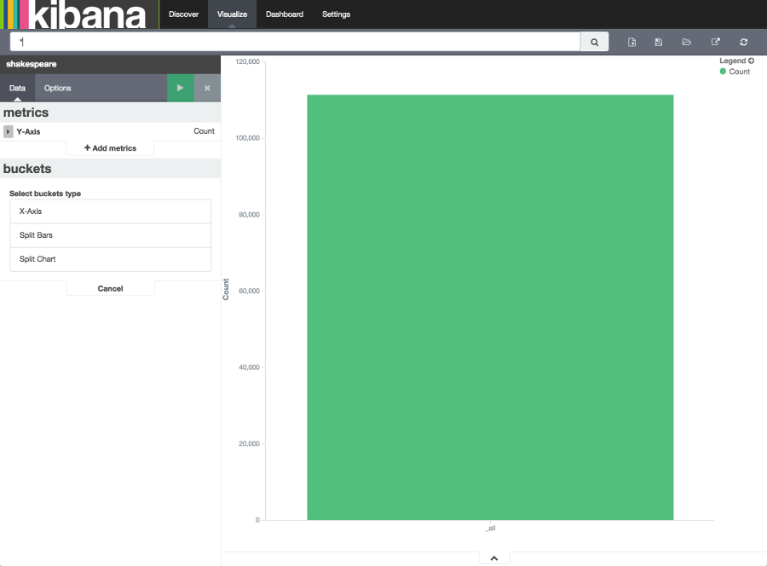Discard changes using the gray X icon
767x566 pixels.
coord(207,88)
